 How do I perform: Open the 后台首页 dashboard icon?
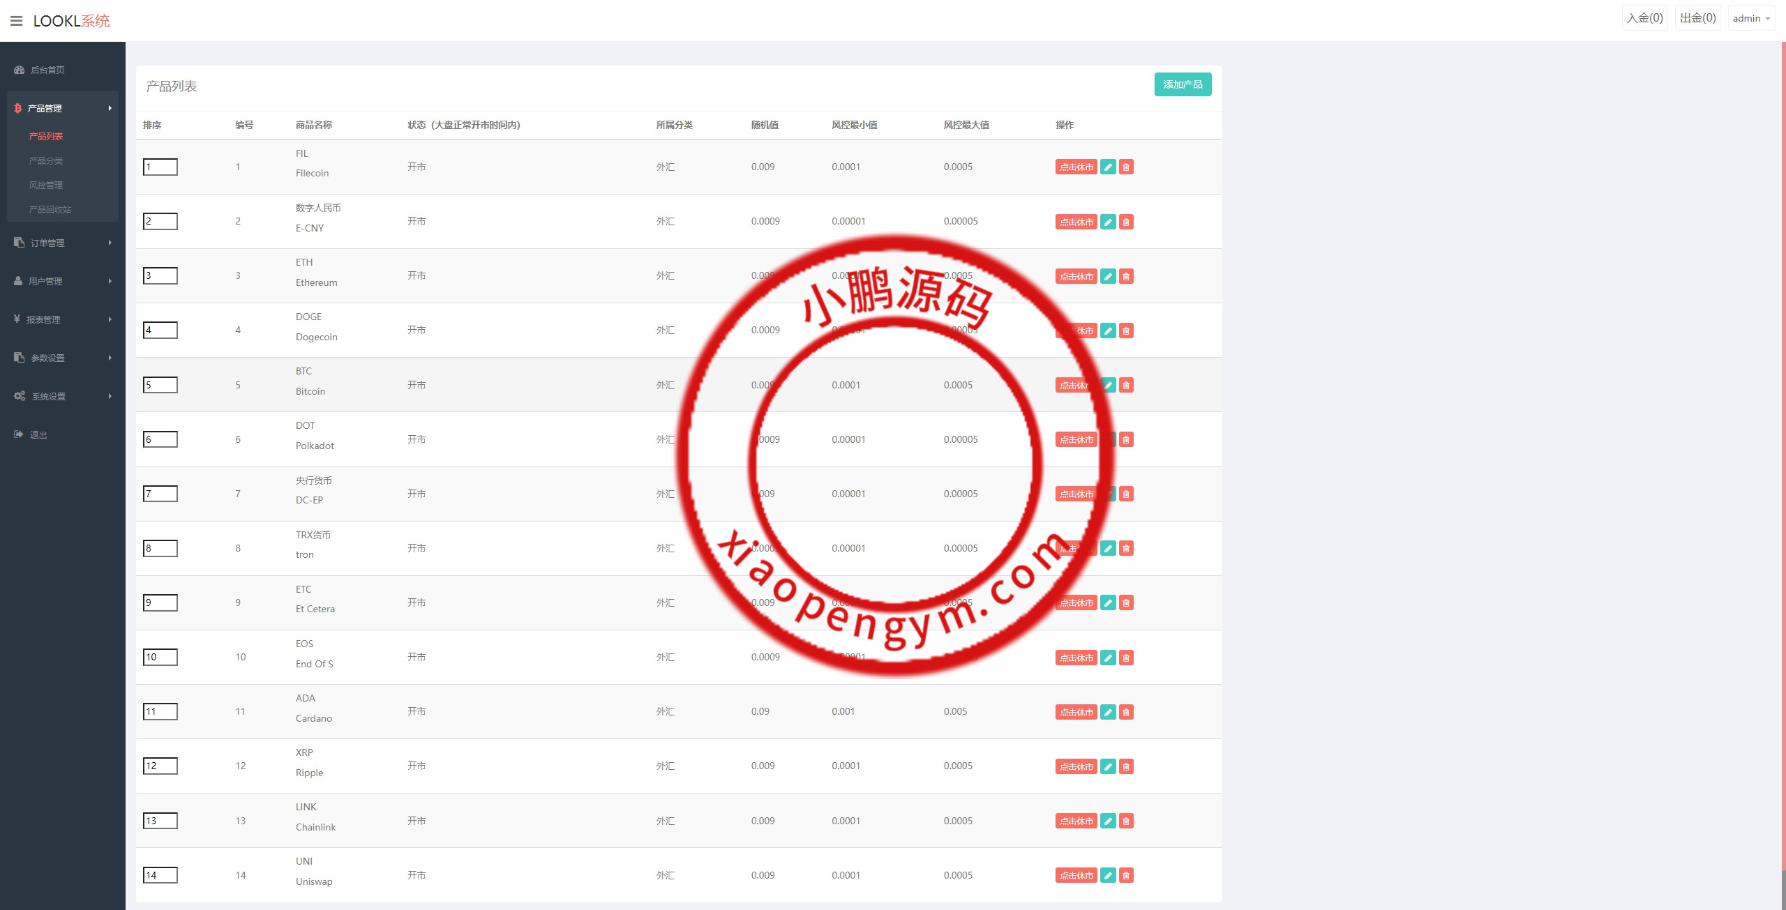(x=20, y=70)
